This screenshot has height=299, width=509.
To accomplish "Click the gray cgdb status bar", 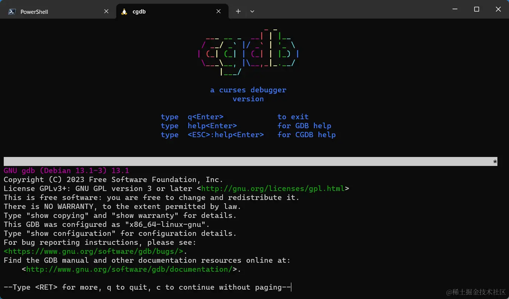I will tap(251, 161).
